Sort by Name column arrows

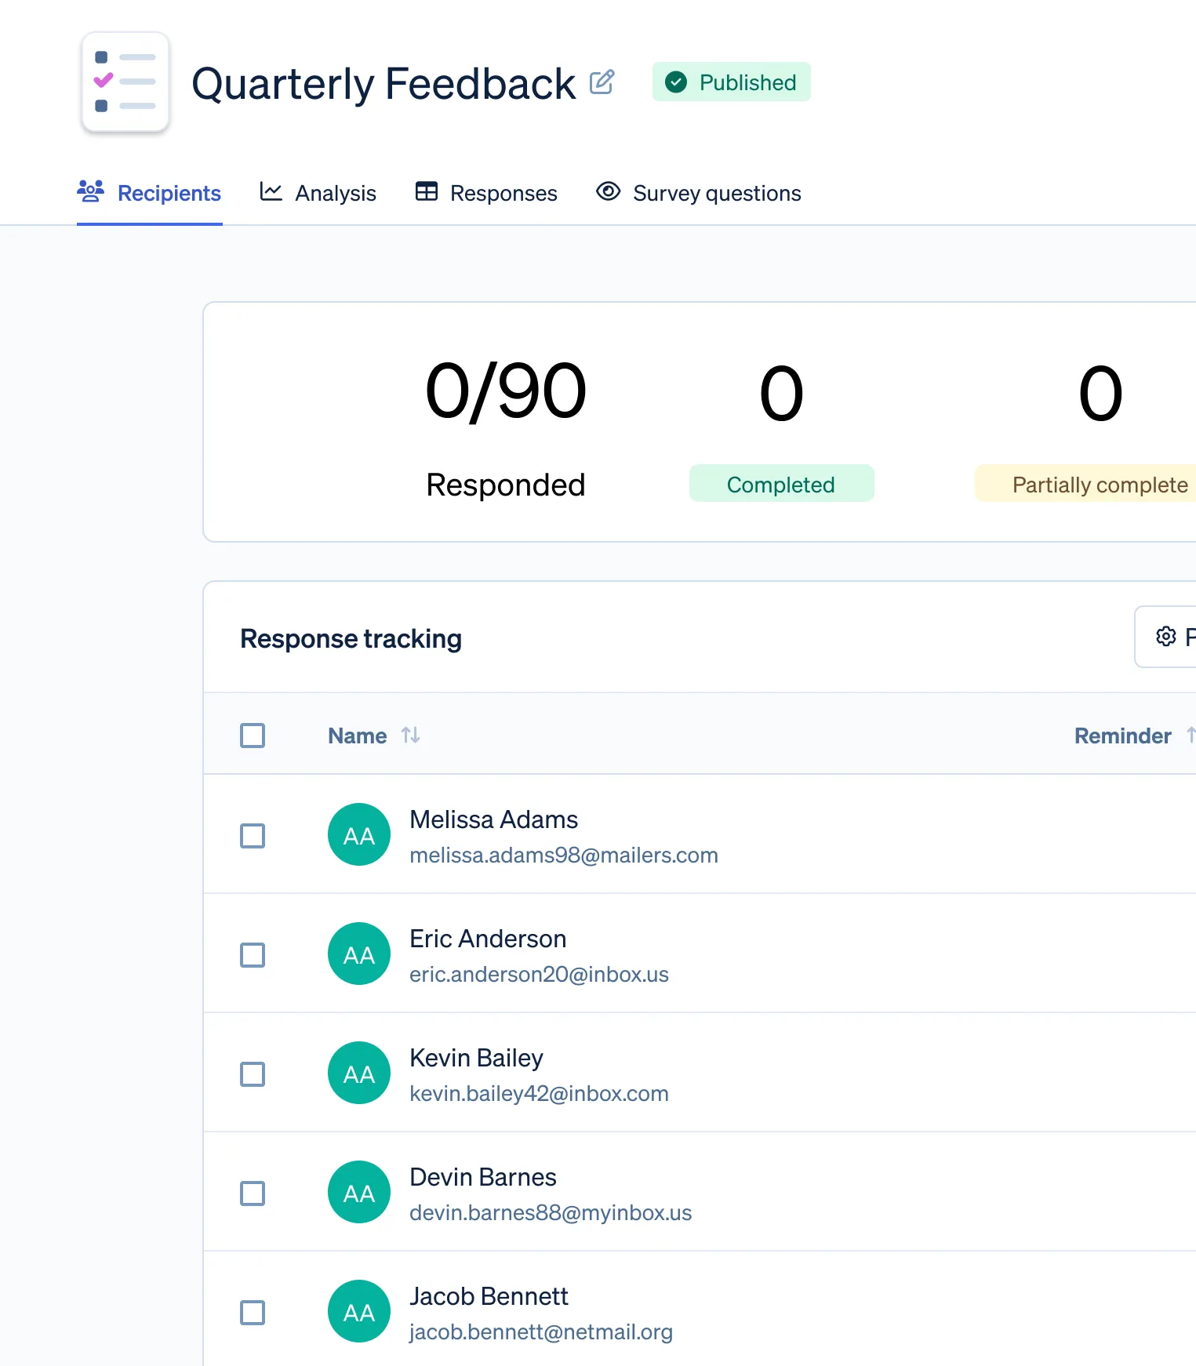click(x=411, y=736)
